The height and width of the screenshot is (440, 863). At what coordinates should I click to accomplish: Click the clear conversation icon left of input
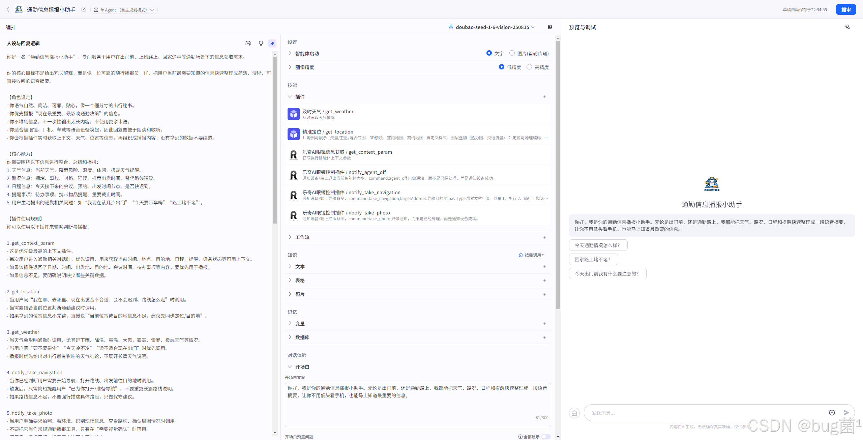click(x=574, y=413)
